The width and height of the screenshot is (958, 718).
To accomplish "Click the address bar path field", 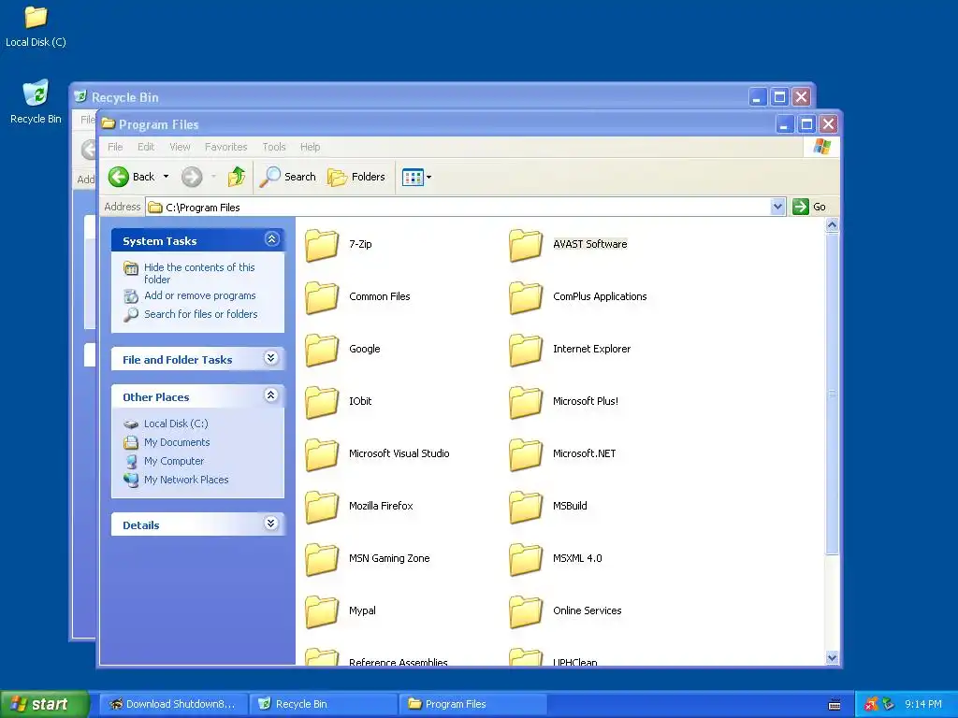I will pyautogui.click(x=458, y=207).
